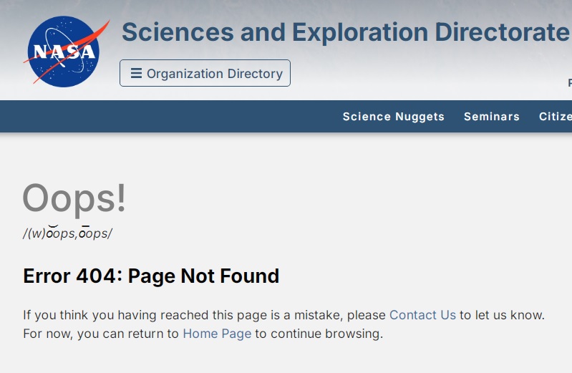This screenshot has width=572, height=373.
Task: Click the text "For now, you can return to"
Action: 101,334
